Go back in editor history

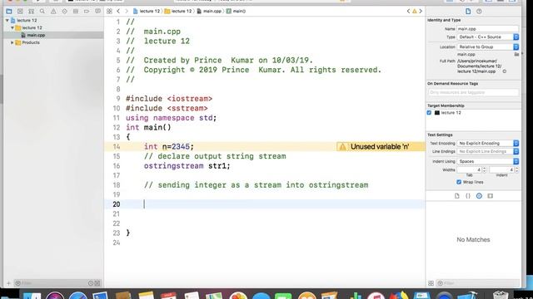point(118,11)
